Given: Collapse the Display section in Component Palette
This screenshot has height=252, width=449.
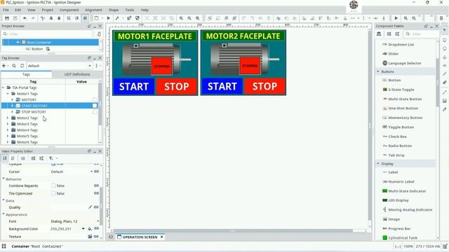Looking at the screenshot, I should [378, 164].
